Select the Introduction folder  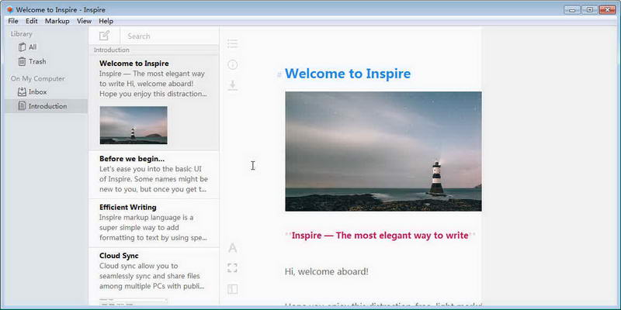(x=47, y=106)
